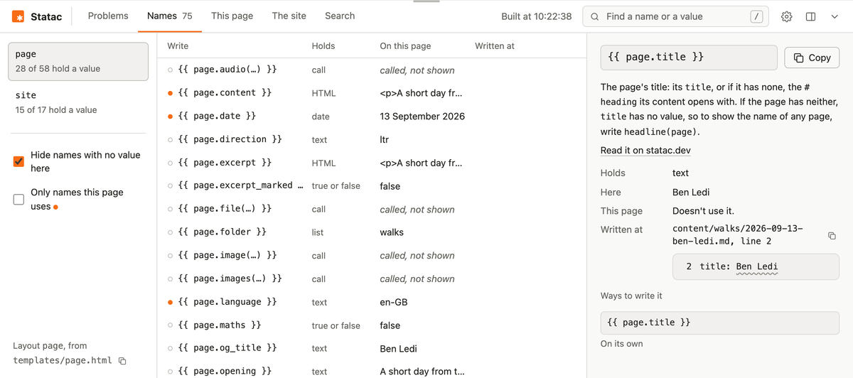Enable Only names this page uses
Image resolution: width=853 pixels, height=378 pixels.
coord(19,200)
